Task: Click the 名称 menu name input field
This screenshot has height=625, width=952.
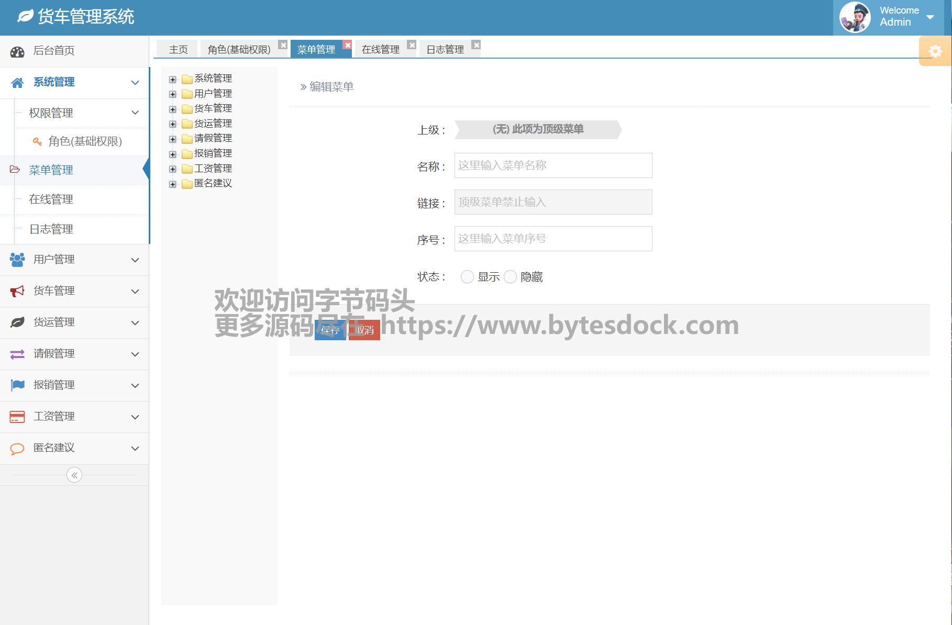Action: pyautogui.click(x=553, y=165)
